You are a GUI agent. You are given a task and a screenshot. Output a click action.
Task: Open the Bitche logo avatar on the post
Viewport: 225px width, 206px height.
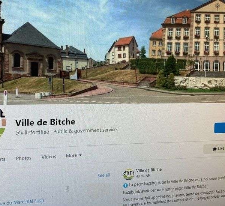pos(128,174)
